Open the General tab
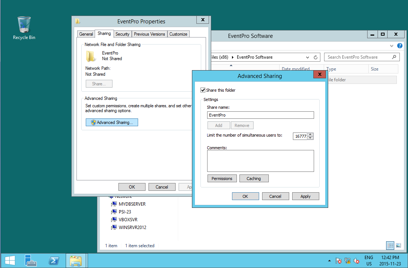Image resolution: width=408 pixels, height=268 pixels. [x=86, y=34]
